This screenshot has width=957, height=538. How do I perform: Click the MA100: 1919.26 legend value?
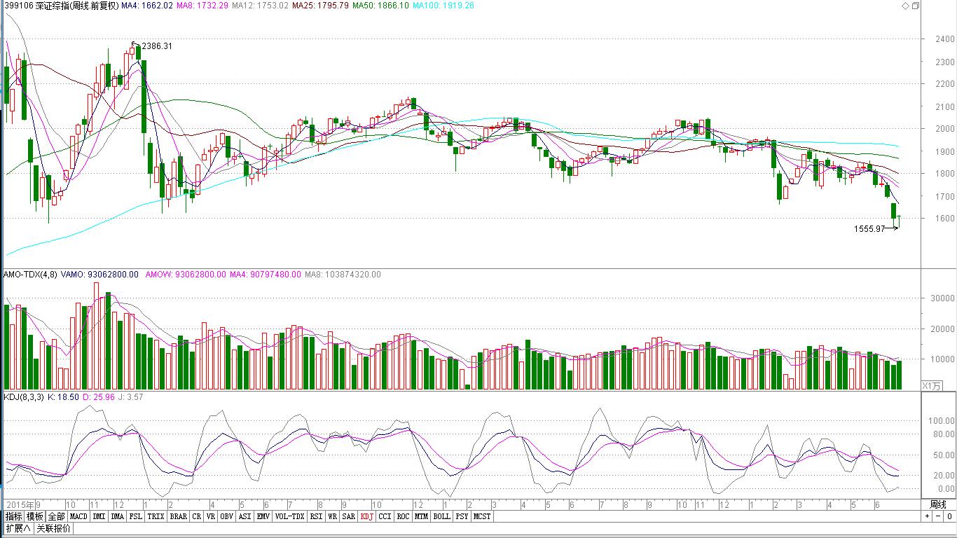tap(443, 6)
